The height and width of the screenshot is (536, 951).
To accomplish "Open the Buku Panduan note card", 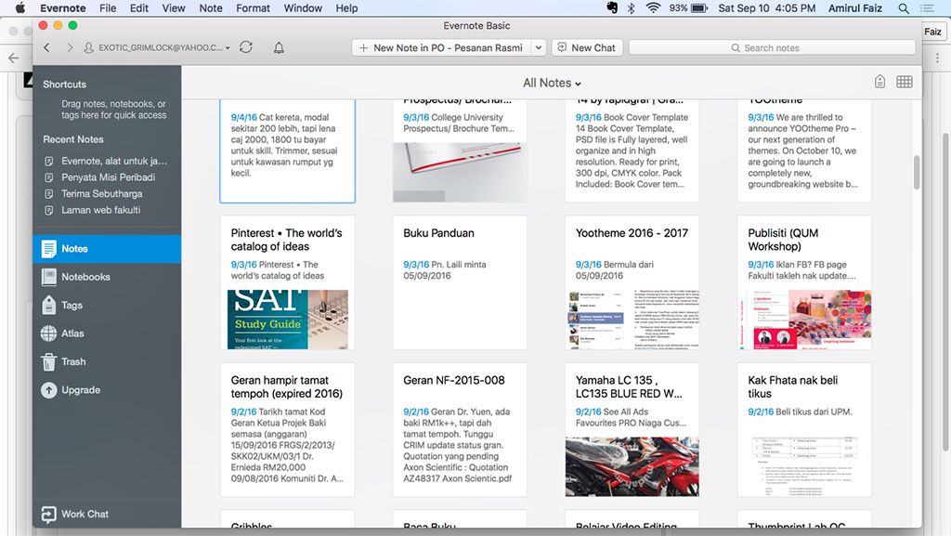I will point(460,282).
